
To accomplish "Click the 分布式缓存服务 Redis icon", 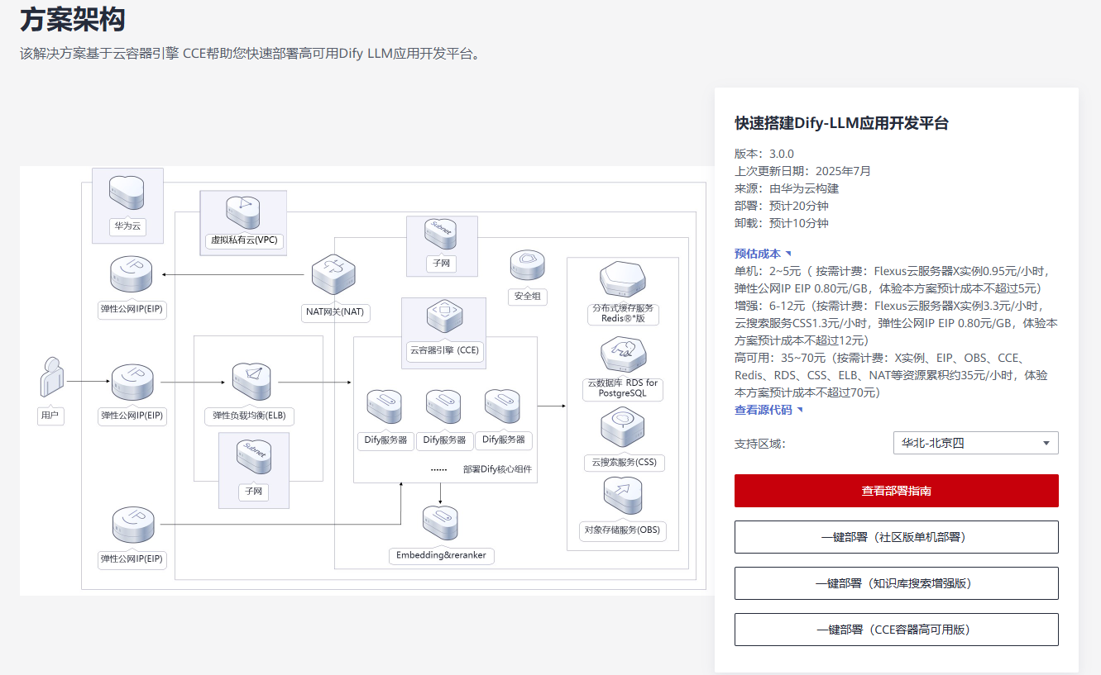I will click(x=623, y=279).
